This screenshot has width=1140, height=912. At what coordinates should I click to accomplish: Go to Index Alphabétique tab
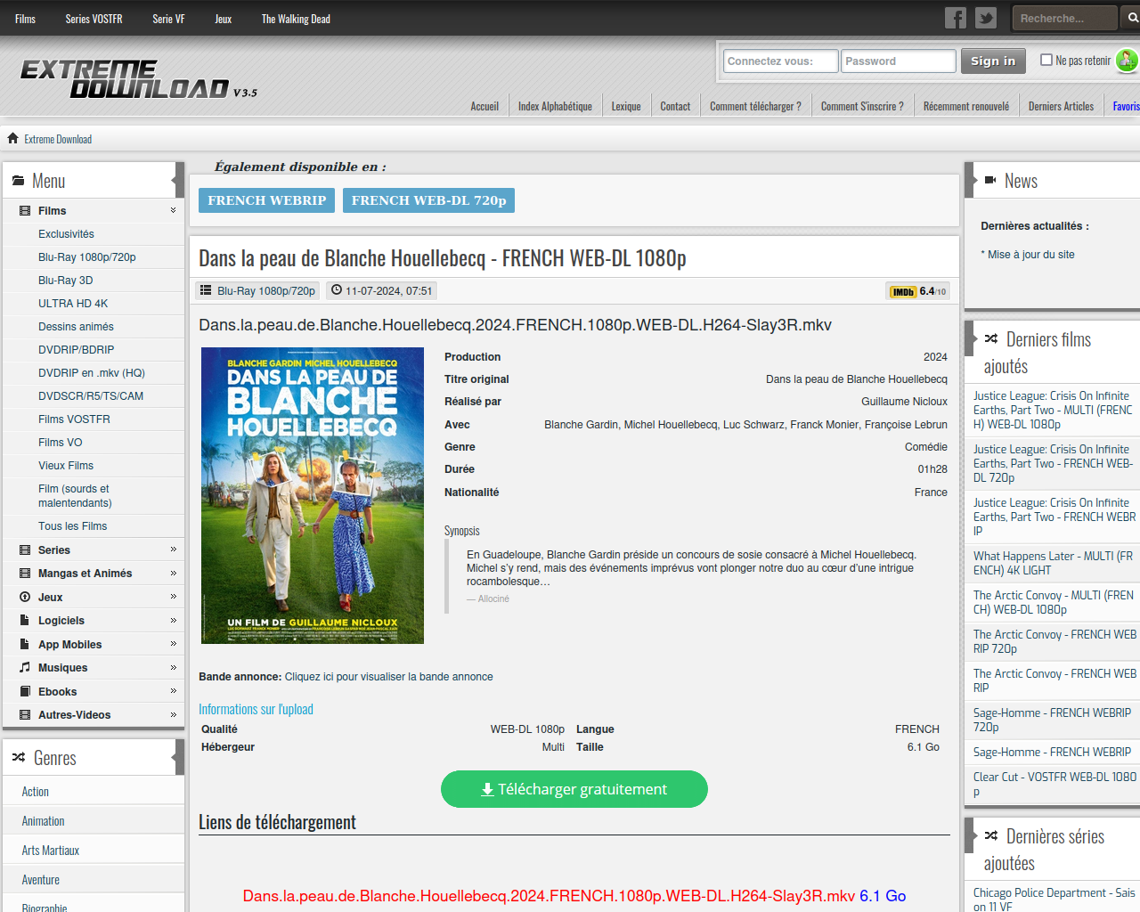coord(555,106)
